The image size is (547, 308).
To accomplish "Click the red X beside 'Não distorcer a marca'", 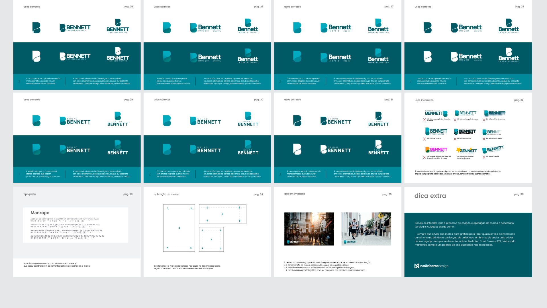I will [424, 139].
